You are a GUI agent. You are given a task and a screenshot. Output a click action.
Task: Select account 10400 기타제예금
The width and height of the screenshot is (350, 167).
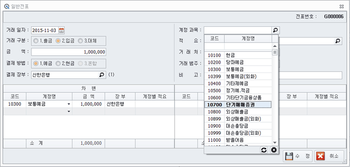[238, 83]
